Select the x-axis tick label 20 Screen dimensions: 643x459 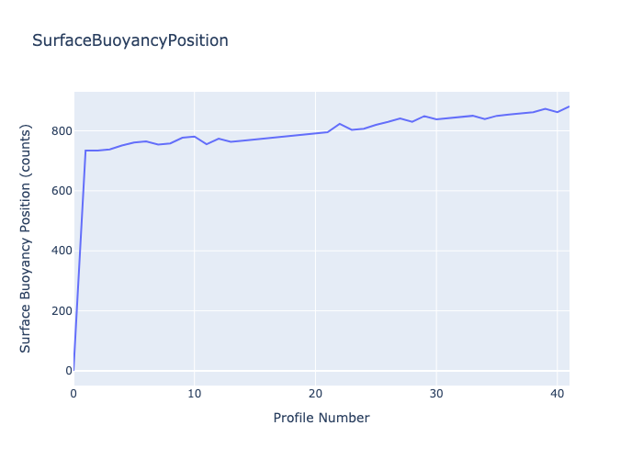click(315, 394)
